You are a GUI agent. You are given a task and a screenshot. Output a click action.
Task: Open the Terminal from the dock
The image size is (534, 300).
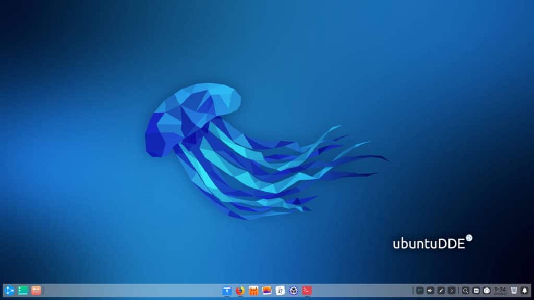(x=307, y=290)
